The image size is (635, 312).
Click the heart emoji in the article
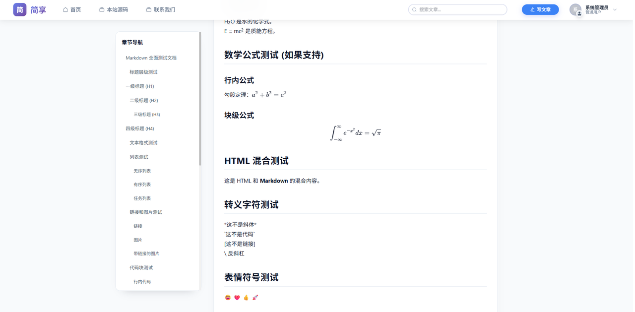click(x=237, y=297)
